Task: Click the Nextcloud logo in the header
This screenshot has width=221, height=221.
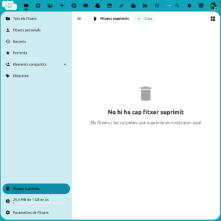Action: (9, 5)
